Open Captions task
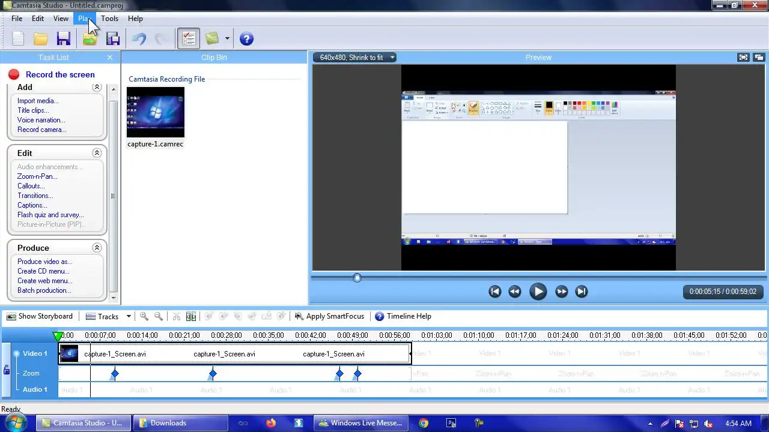Image resolution: width=769 pixels, height=432 pixels. (x=32, y=205)
